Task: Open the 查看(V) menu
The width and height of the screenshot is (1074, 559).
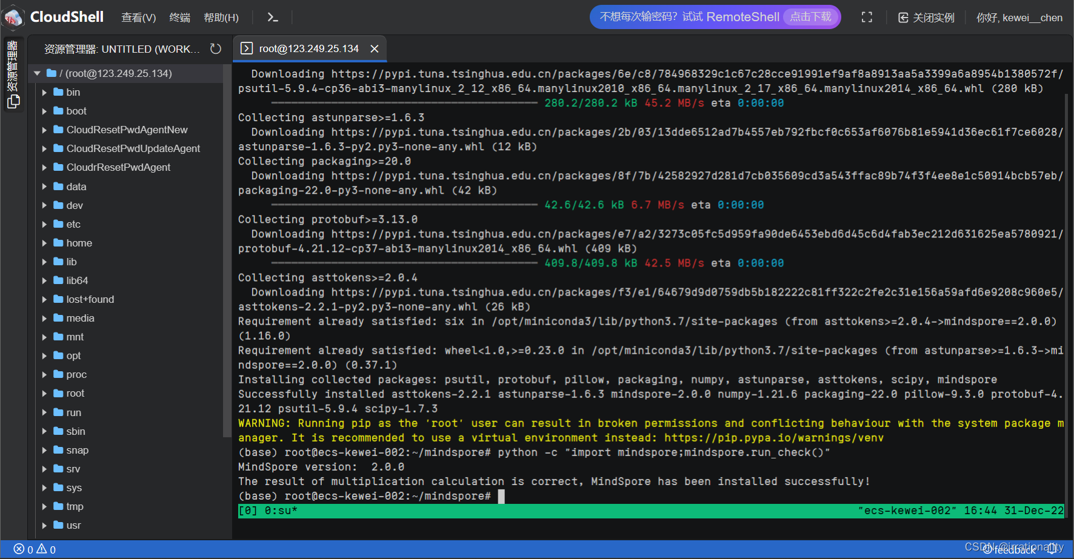Action: click(x=139, y=18)
